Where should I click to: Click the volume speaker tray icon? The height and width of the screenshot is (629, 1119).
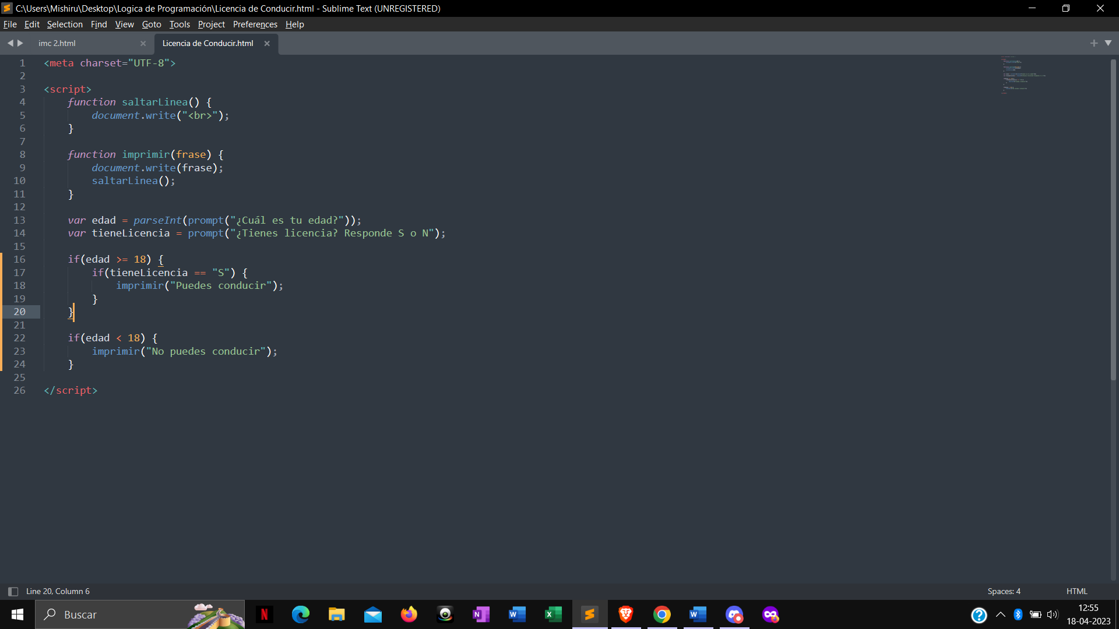1052,614
